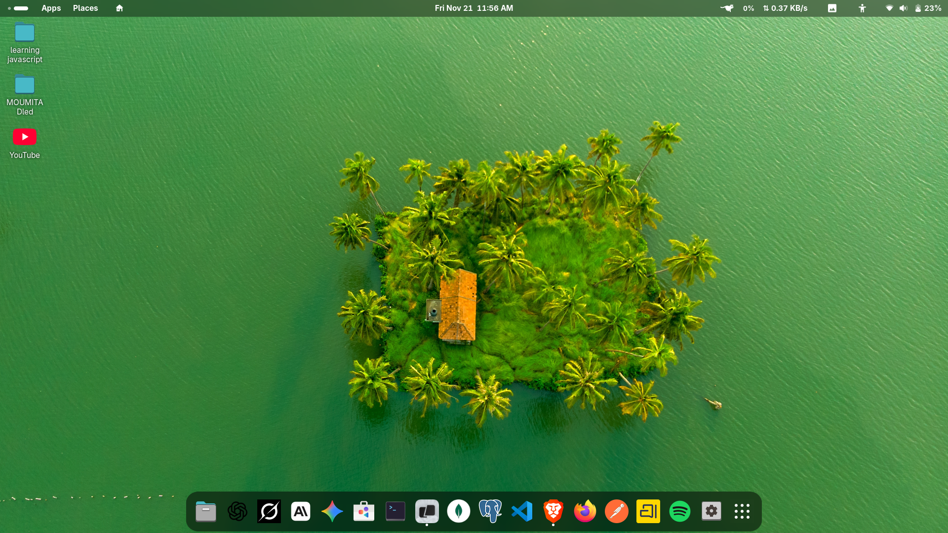Screen dimensions: 948x533
Task: Show all applications grid
Action: point(742,511)
